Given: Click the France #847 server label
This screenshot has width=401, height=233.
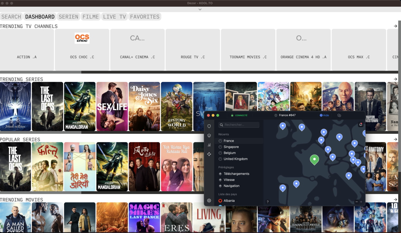Looking at the screenshot, I should click(287, 115).
